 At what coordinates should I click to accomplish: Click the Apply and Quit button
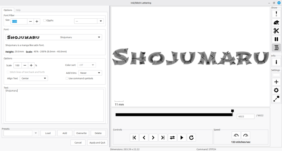click(x=97, y=143)
